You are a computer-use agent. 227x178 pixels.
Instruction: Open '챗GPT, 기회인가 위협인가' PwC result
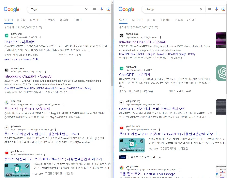pos(42,134)
